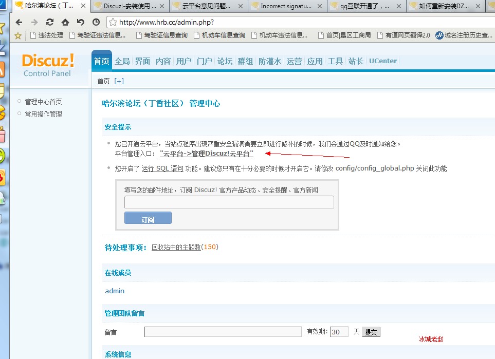Click the email subscription input field

tap(229, 202)
